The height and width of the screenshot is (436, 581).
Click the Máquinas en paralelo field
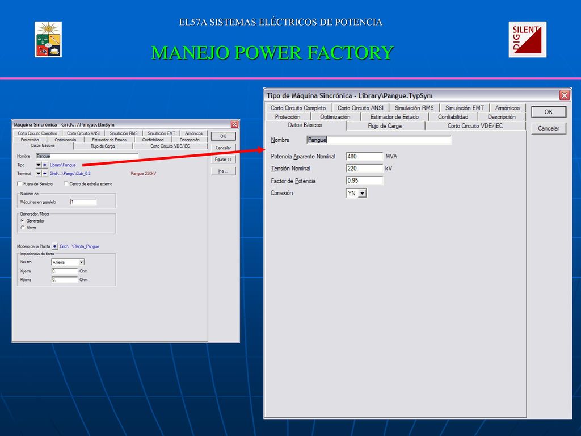click(x=83, y=202)
